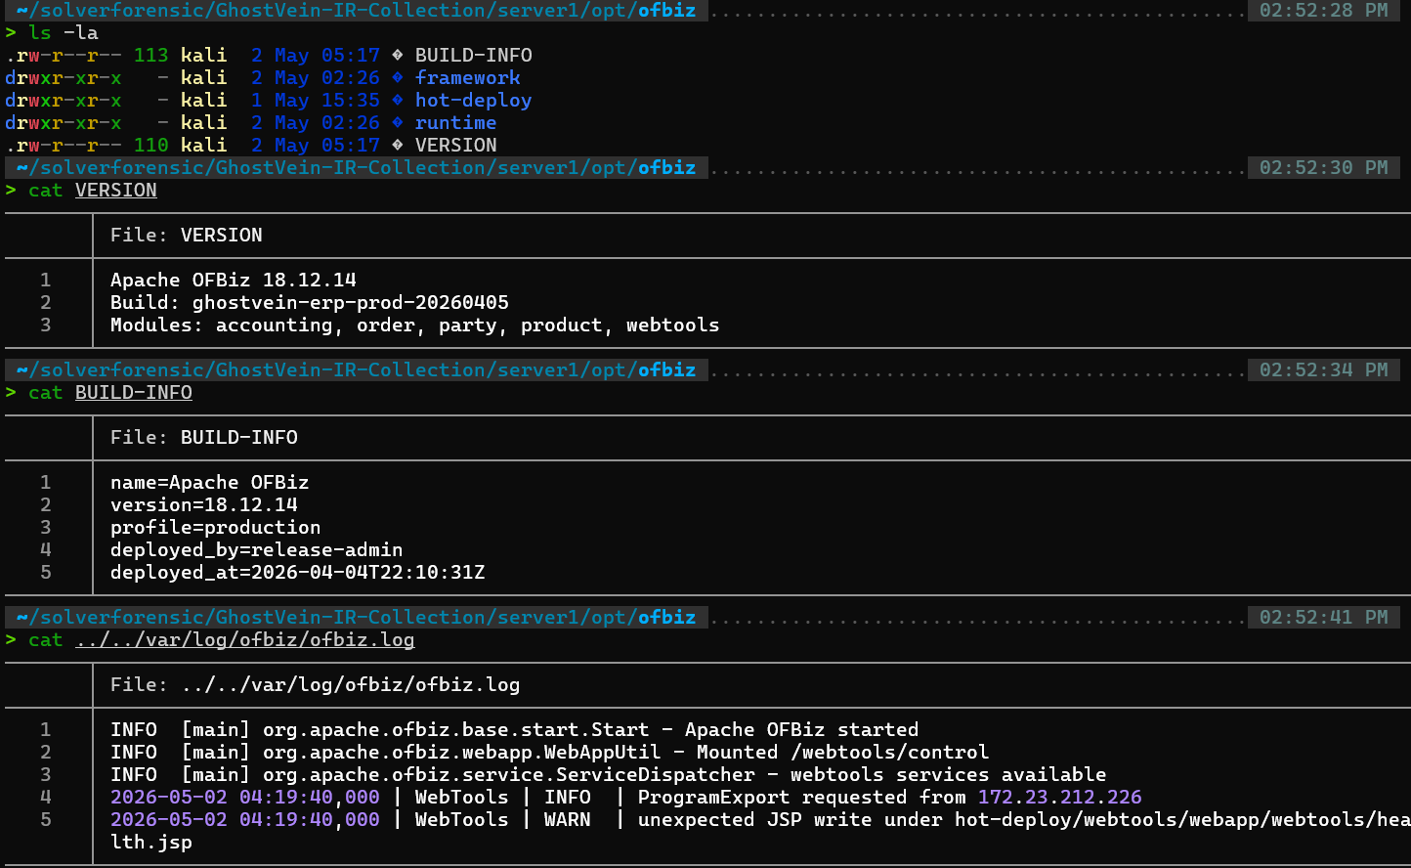Click the 'Apache OFBiz started' log line

(x=515, y=730)
